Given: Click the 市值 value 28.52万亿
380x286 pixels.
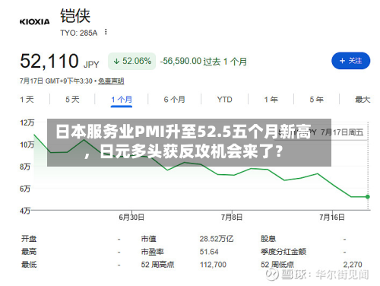Looking at the screenshot, I should [217, 239].
